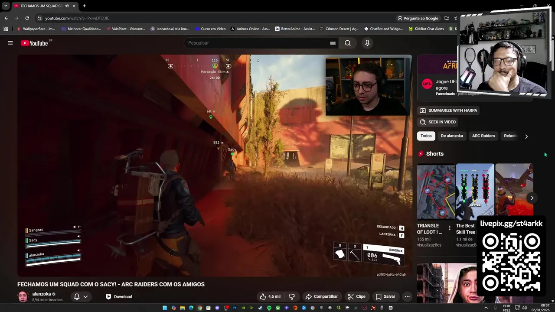This screenshot has width=555, height=312.
Task: Show hidden system tray icons chevron
Action: [486, 308]
